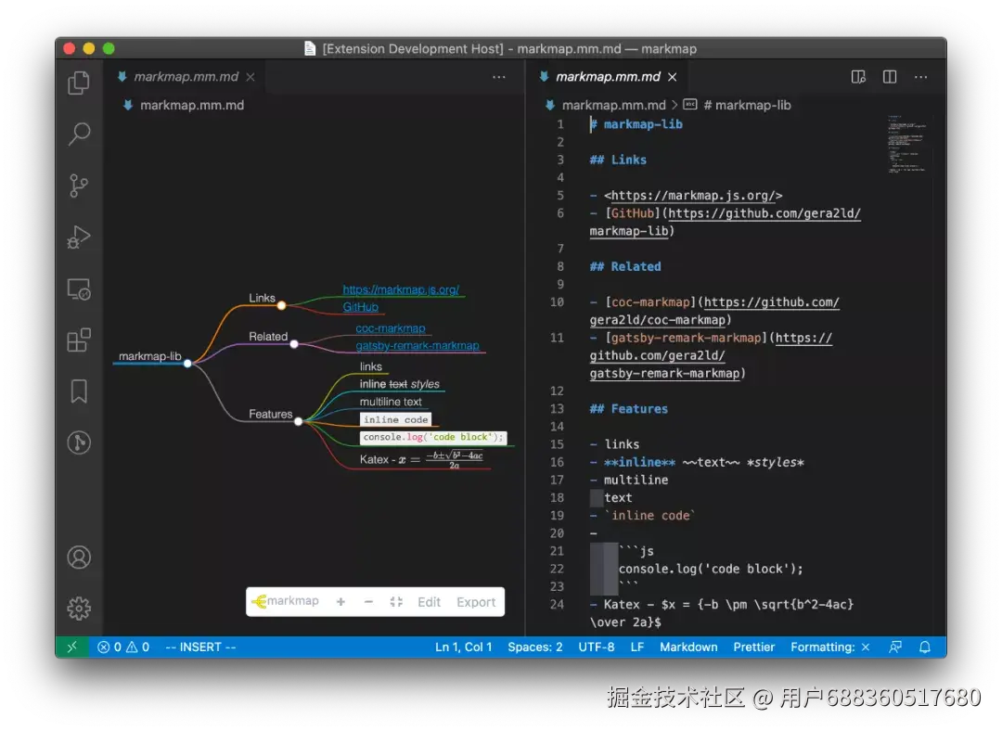Screen dimensions: 1002x731
Task: Change encoding via UTF-8
Action: pos(597,647)
